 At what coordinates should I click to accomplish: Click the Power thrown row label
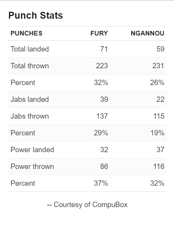tap(32, 166)
